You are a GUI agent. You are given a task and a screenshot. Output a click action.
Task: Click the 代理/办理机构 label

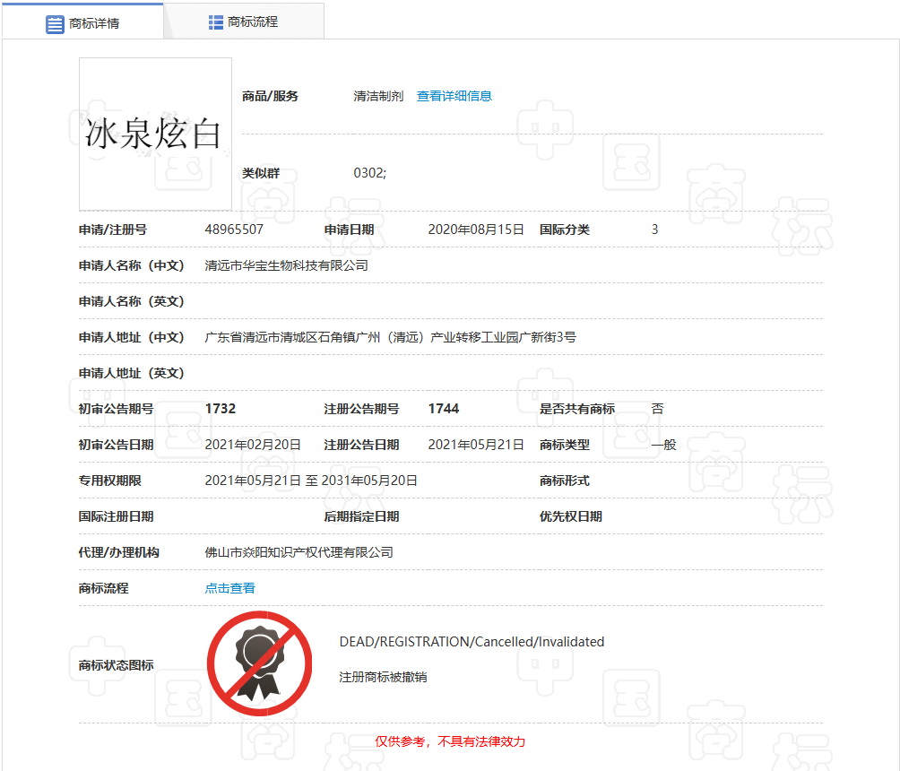pos(119,551)
